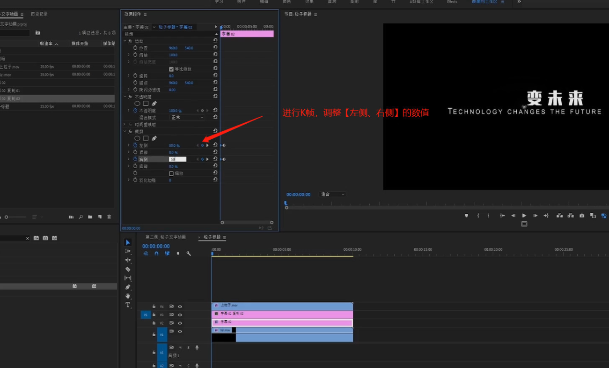
Task: Click Mark In bracket button
Action: pyautogui.click(x=478, y=216)
